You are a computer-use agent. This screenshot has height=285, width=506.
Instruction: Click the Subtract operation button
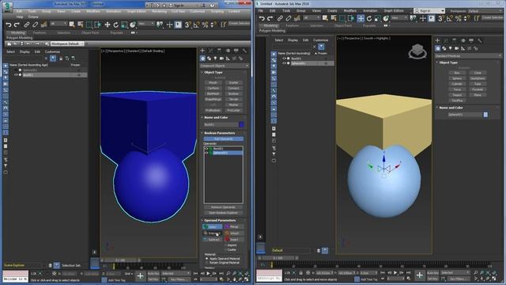point(213,239)
